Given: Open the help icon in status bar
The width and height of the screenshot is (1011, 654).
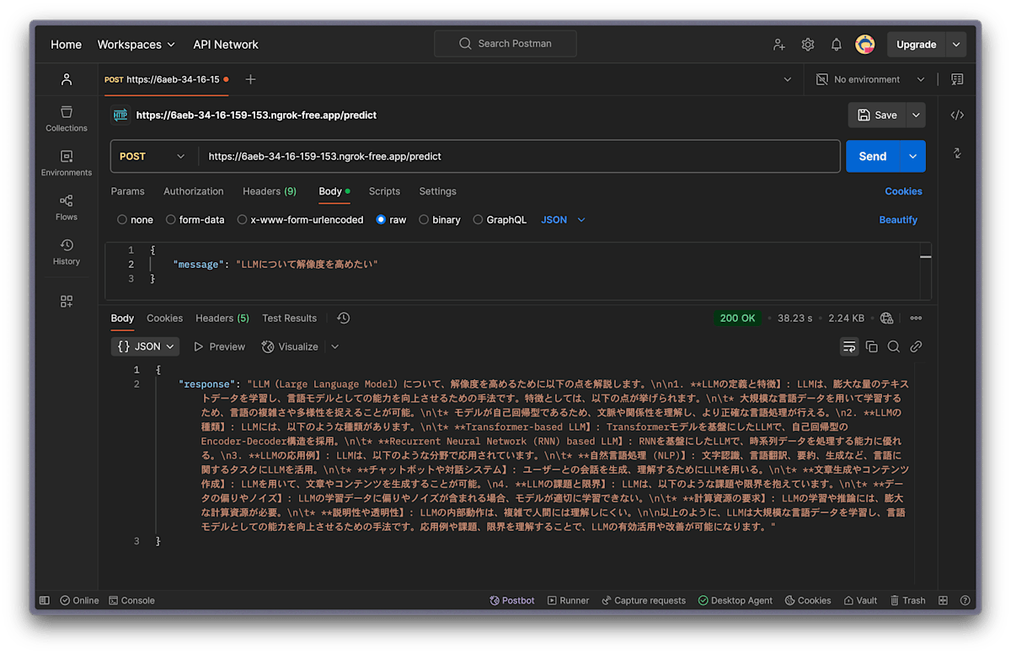Looking at the screenshot, I should [x=966, y=601].
